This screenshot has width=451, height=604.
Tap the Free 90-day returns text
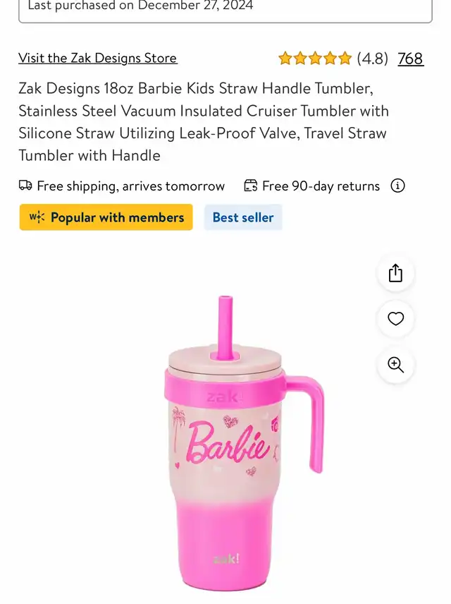(321, 186)
